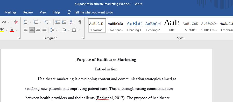This screenshot has height=102, width=233.
Task: Click Tell me what you want to do field
Action: [x=94, y=12]
